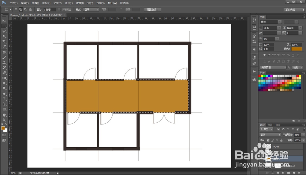This screenshot has width=306, height=175.
Task: Toggle Underline text style
Action: [293, 55]
